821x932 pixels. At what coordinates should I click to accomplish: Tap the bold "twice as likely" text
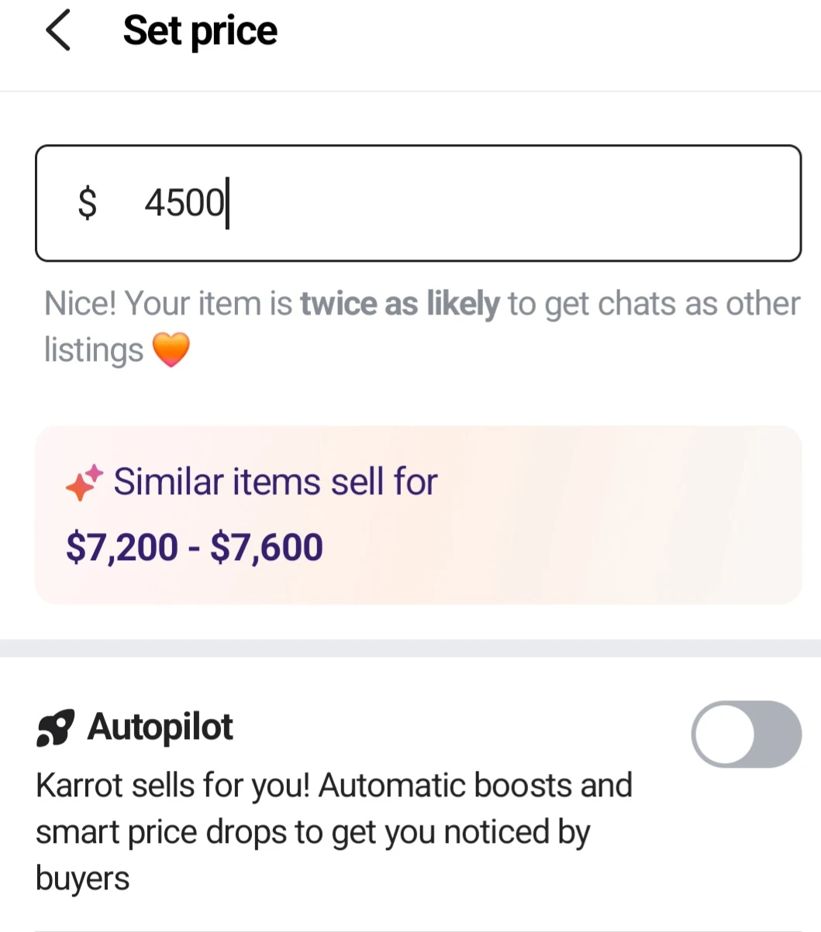click(x=399, y=304)
